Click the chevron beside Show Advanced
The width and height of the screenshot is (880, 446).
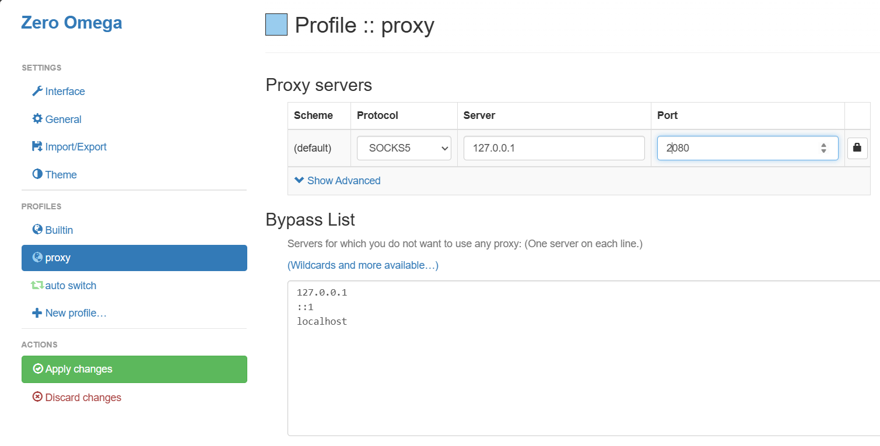point(299,180)
